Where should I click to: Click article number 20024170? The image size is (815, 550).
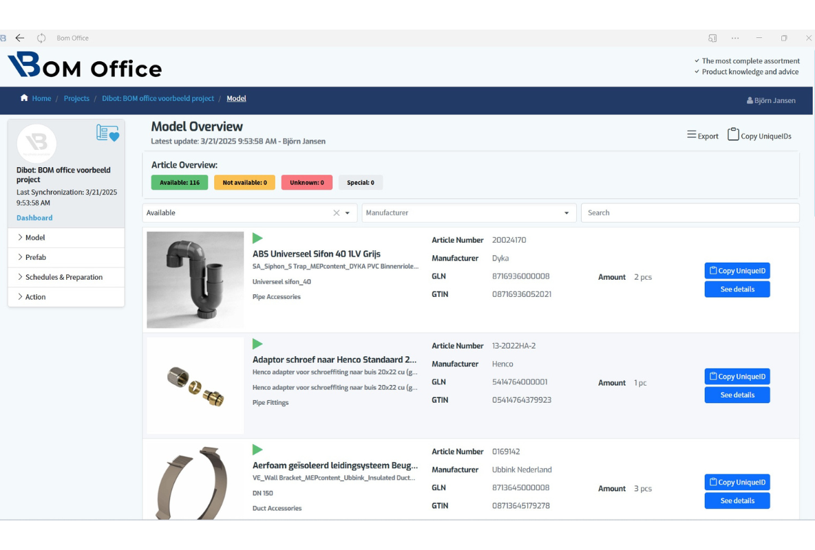pos(509,240)
